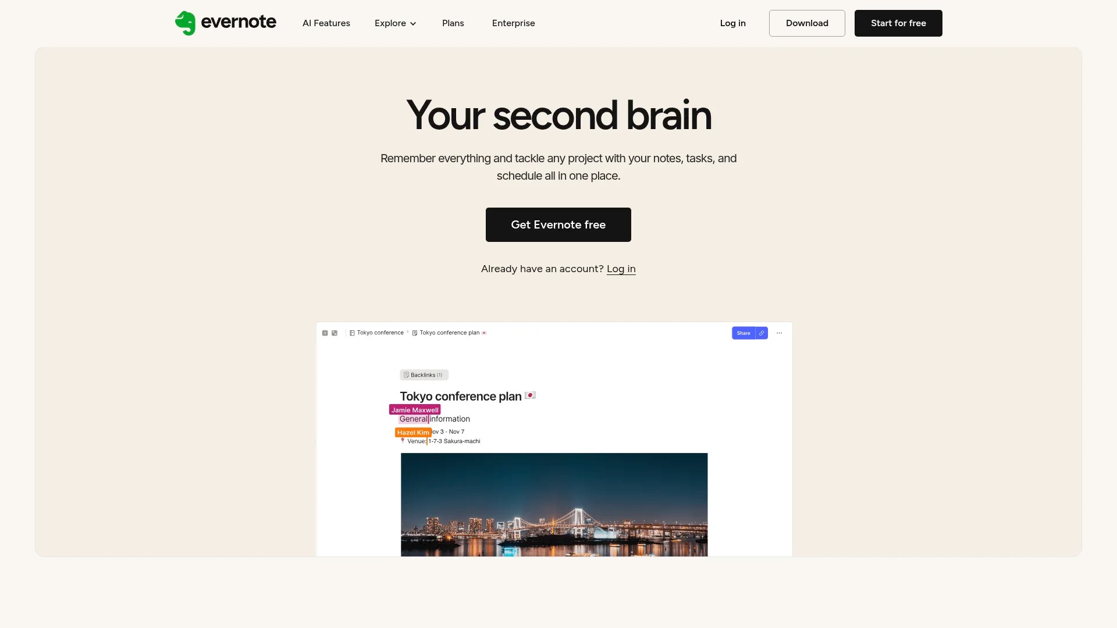Select the Tokyo bridge photo in the note
Screen dimensions: 1117x628
(x=554, y=506)
